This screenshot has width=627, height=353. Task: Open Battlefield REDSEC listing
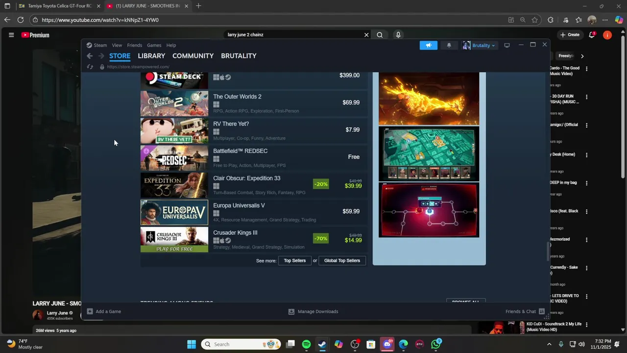tap(254, 157)
